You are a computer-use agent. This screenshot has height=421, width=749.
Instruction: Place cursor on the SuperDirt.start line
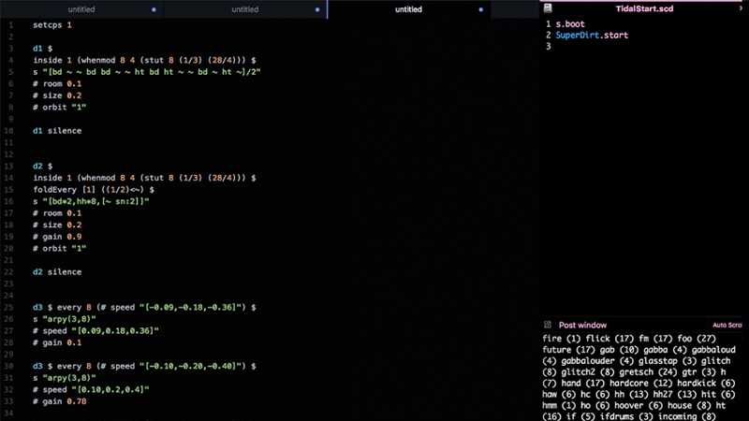[x=592, y=36]
